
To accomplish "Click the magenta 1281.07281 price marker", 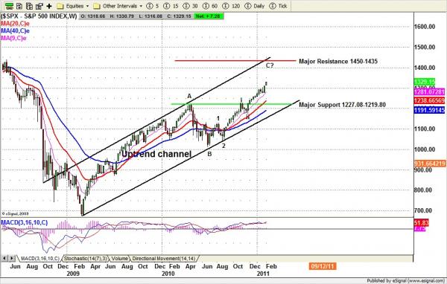I will 429,91.
